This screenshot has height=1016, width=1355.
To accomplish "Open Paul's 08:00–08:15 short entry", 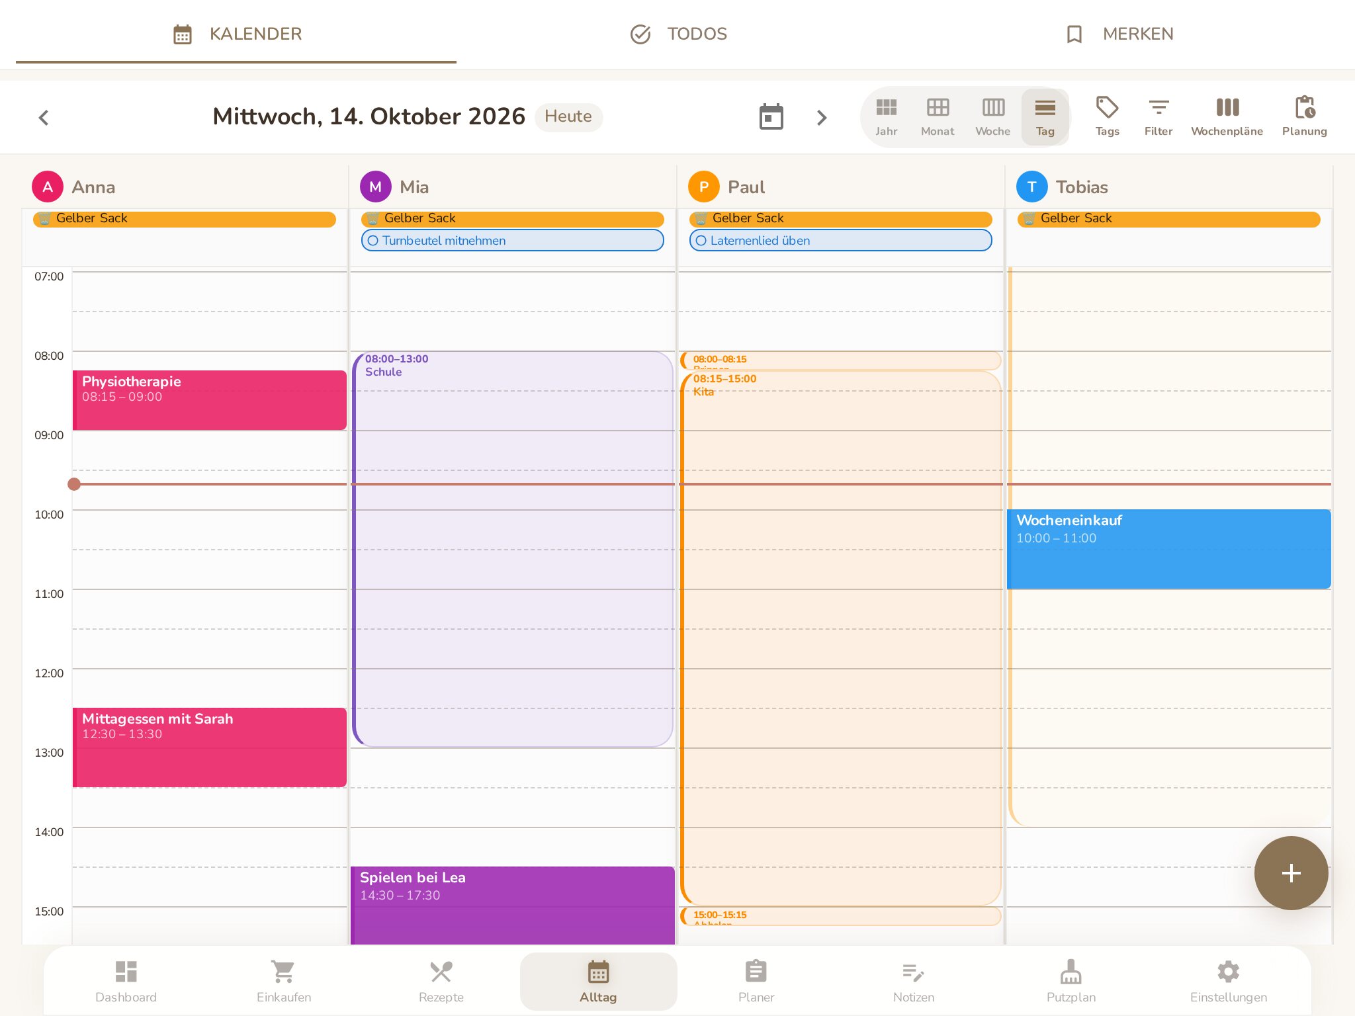I will click(x=840, y=360).
